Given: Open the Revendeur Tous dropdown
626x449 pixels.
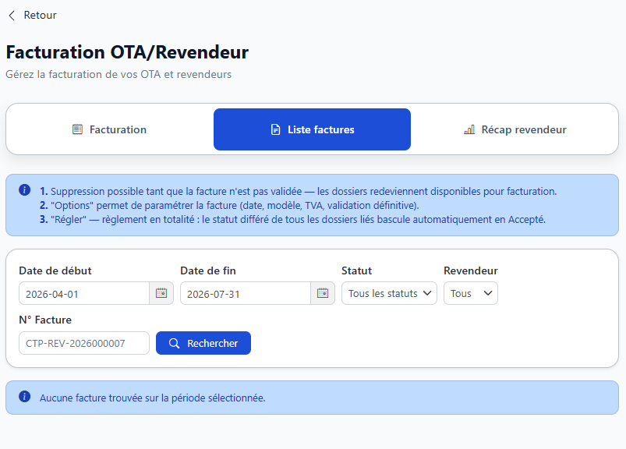Looking at the screenshot, I should point(471,293).
